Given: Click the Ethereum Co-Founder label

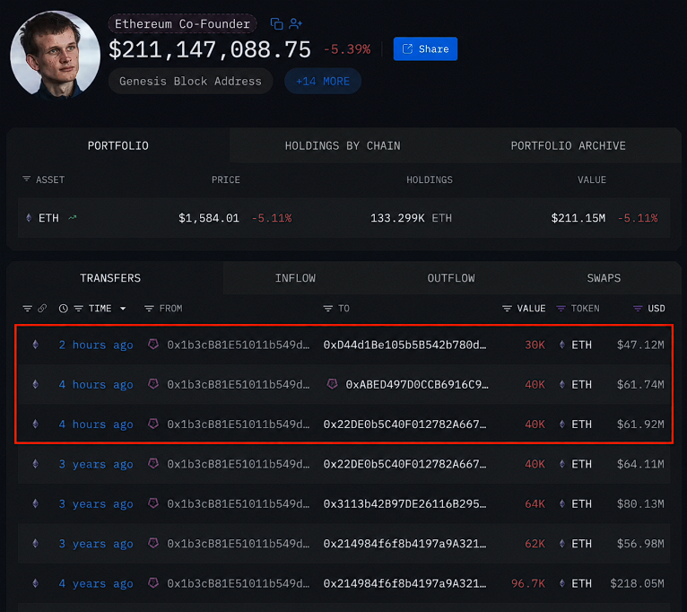Looking at the screenshot, I should 182,23.
